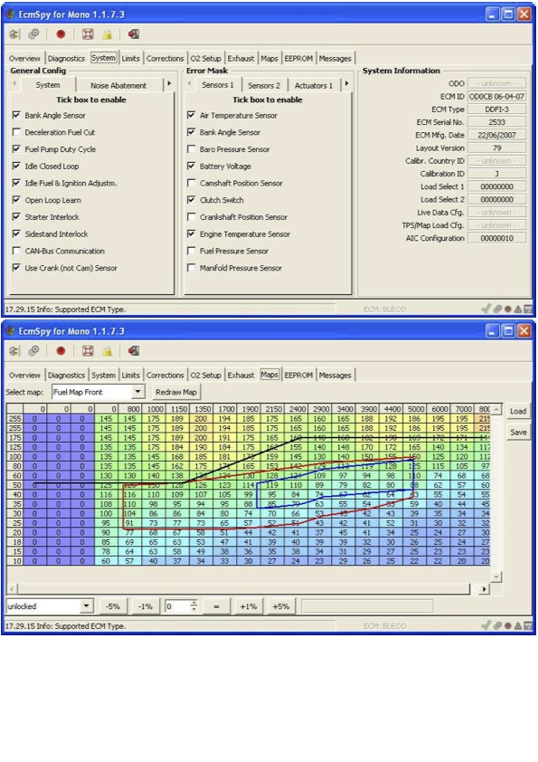Screen dimensions: 538x762
Task: Enable the CAN-Bus Communication checkbox
Action: 16,251
